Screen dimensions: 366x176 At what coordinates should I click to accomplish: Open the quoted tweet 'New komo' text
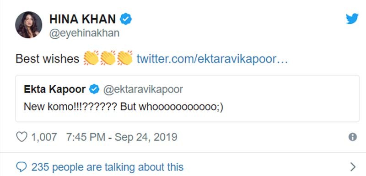click(x=124, y=107)
